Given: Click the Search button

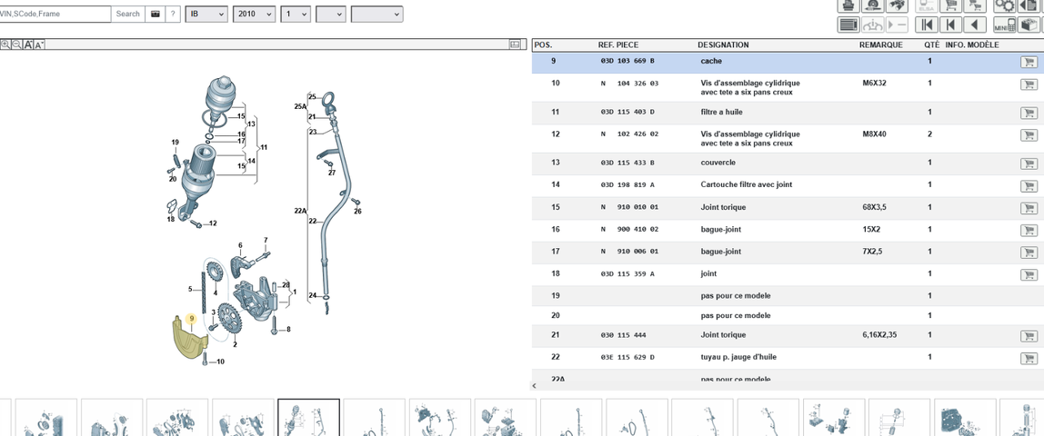Looking at the screenshot, I should pos(128,14).
